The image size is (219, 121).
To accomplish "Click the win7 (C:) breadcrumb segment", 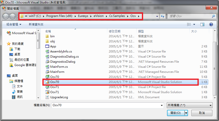I will point(35,16).
